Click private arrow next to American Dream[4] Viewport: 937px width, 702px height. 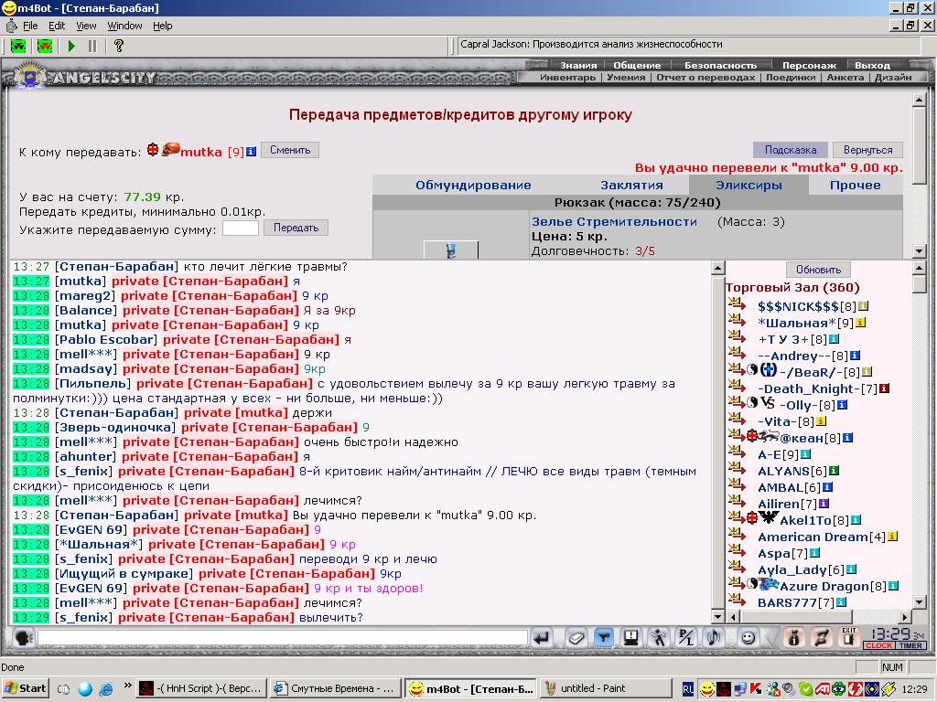pos(737,536)
